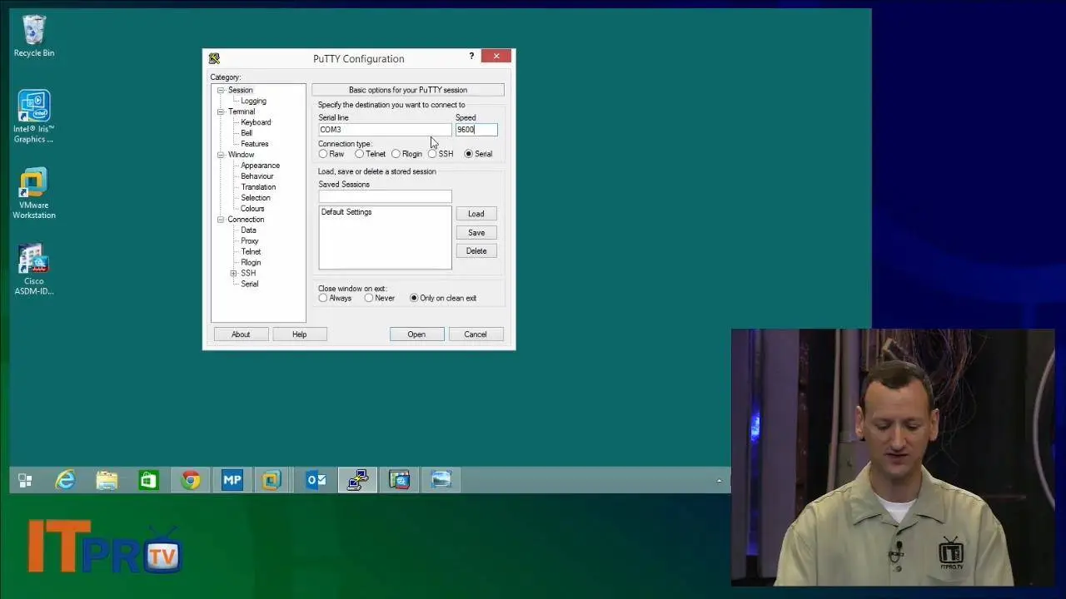Open Appearance settings category

click(260, 166)
